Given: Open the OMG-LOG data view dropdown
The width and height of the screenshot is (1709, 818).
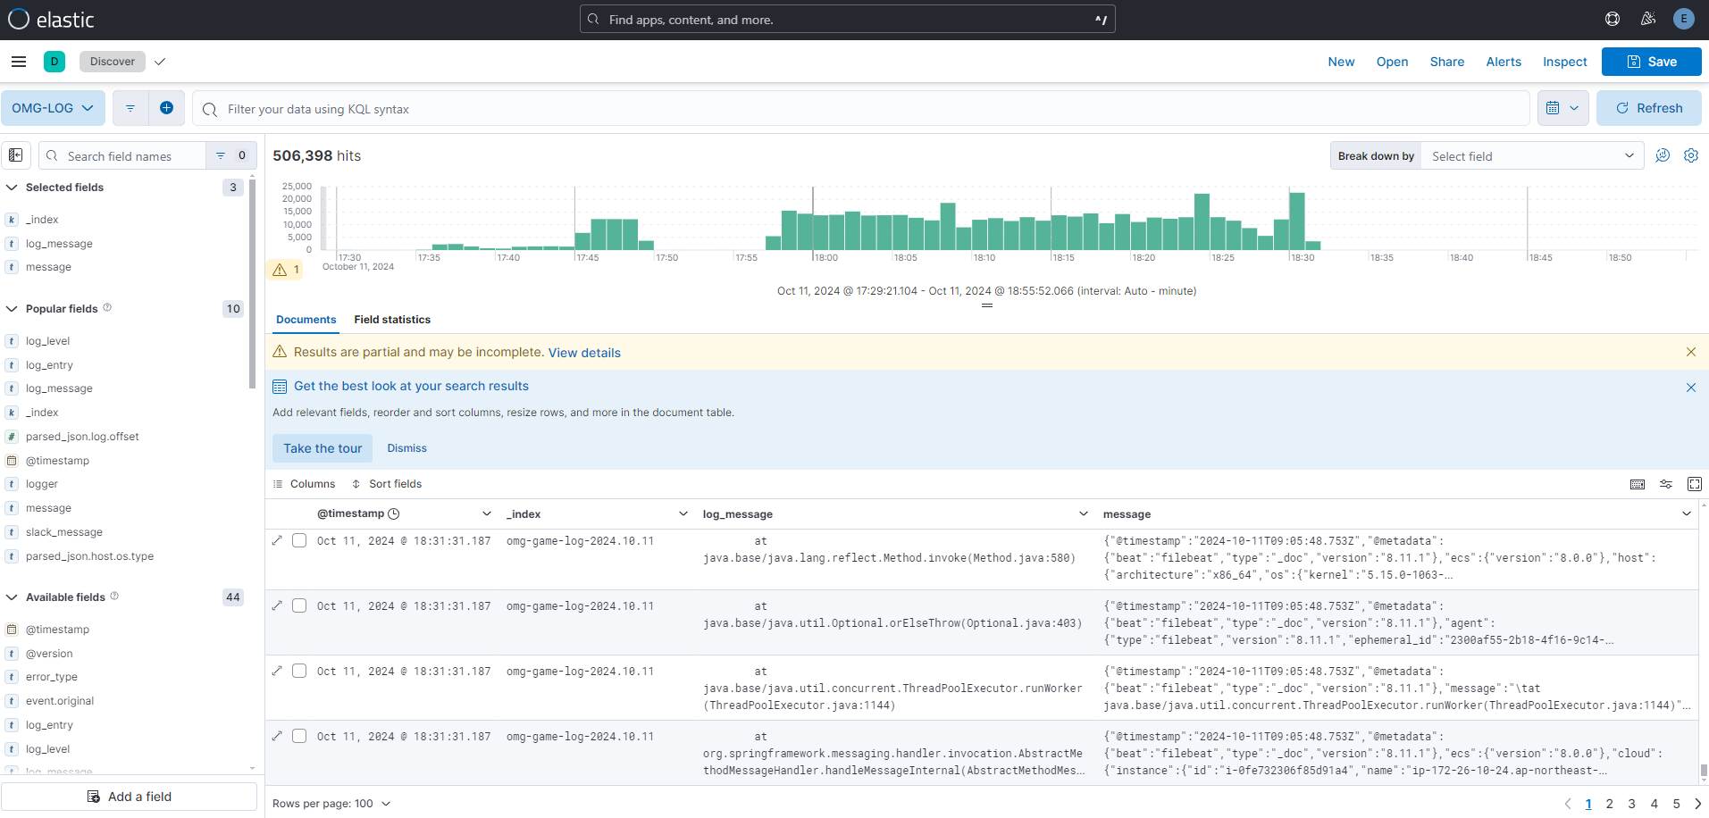Looking at the screenshot, I should pyautogui.click(x=53, y=108).
